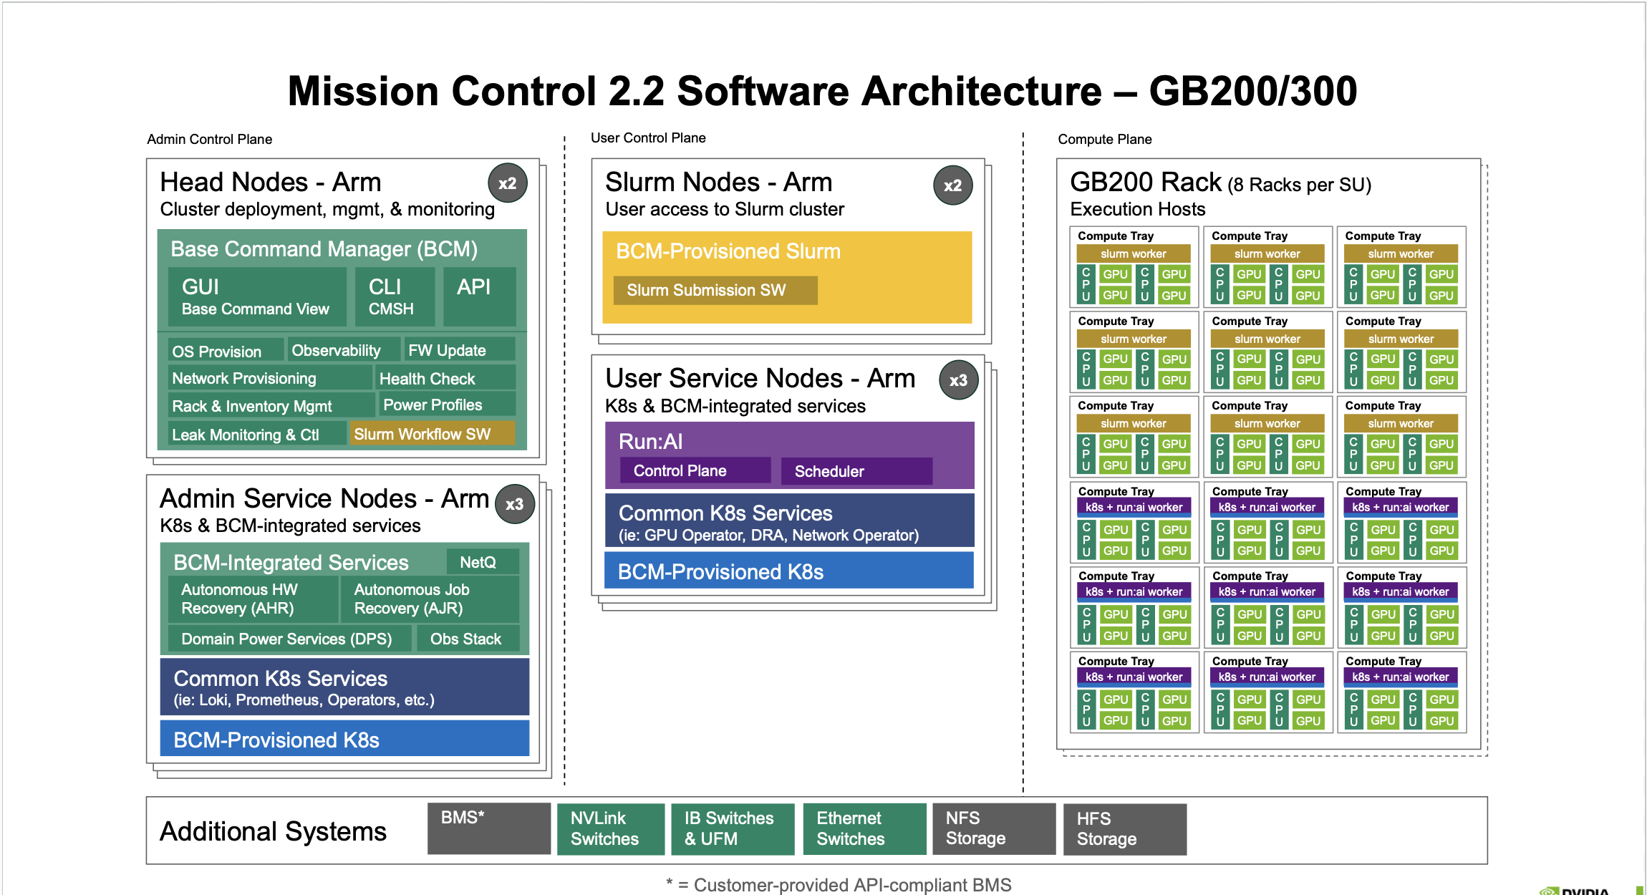Screen dimensions: 1647x895
Task: Click the HFS Storage box
Action: [1124, 829]
